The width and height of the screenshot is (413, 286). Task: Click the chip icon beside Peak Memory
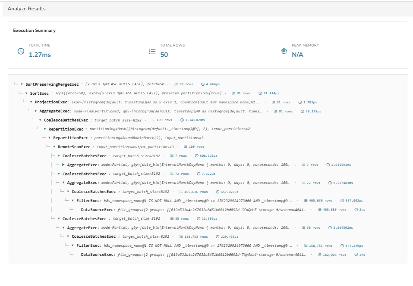pyautogui.click(x=284, y=51)
